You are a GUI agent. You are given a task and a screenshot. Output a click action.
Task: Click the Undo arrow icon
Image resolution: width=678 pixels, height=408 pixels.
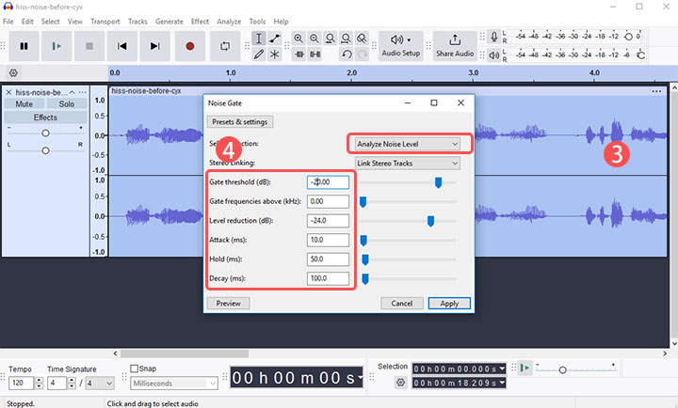tap(347, 55)
